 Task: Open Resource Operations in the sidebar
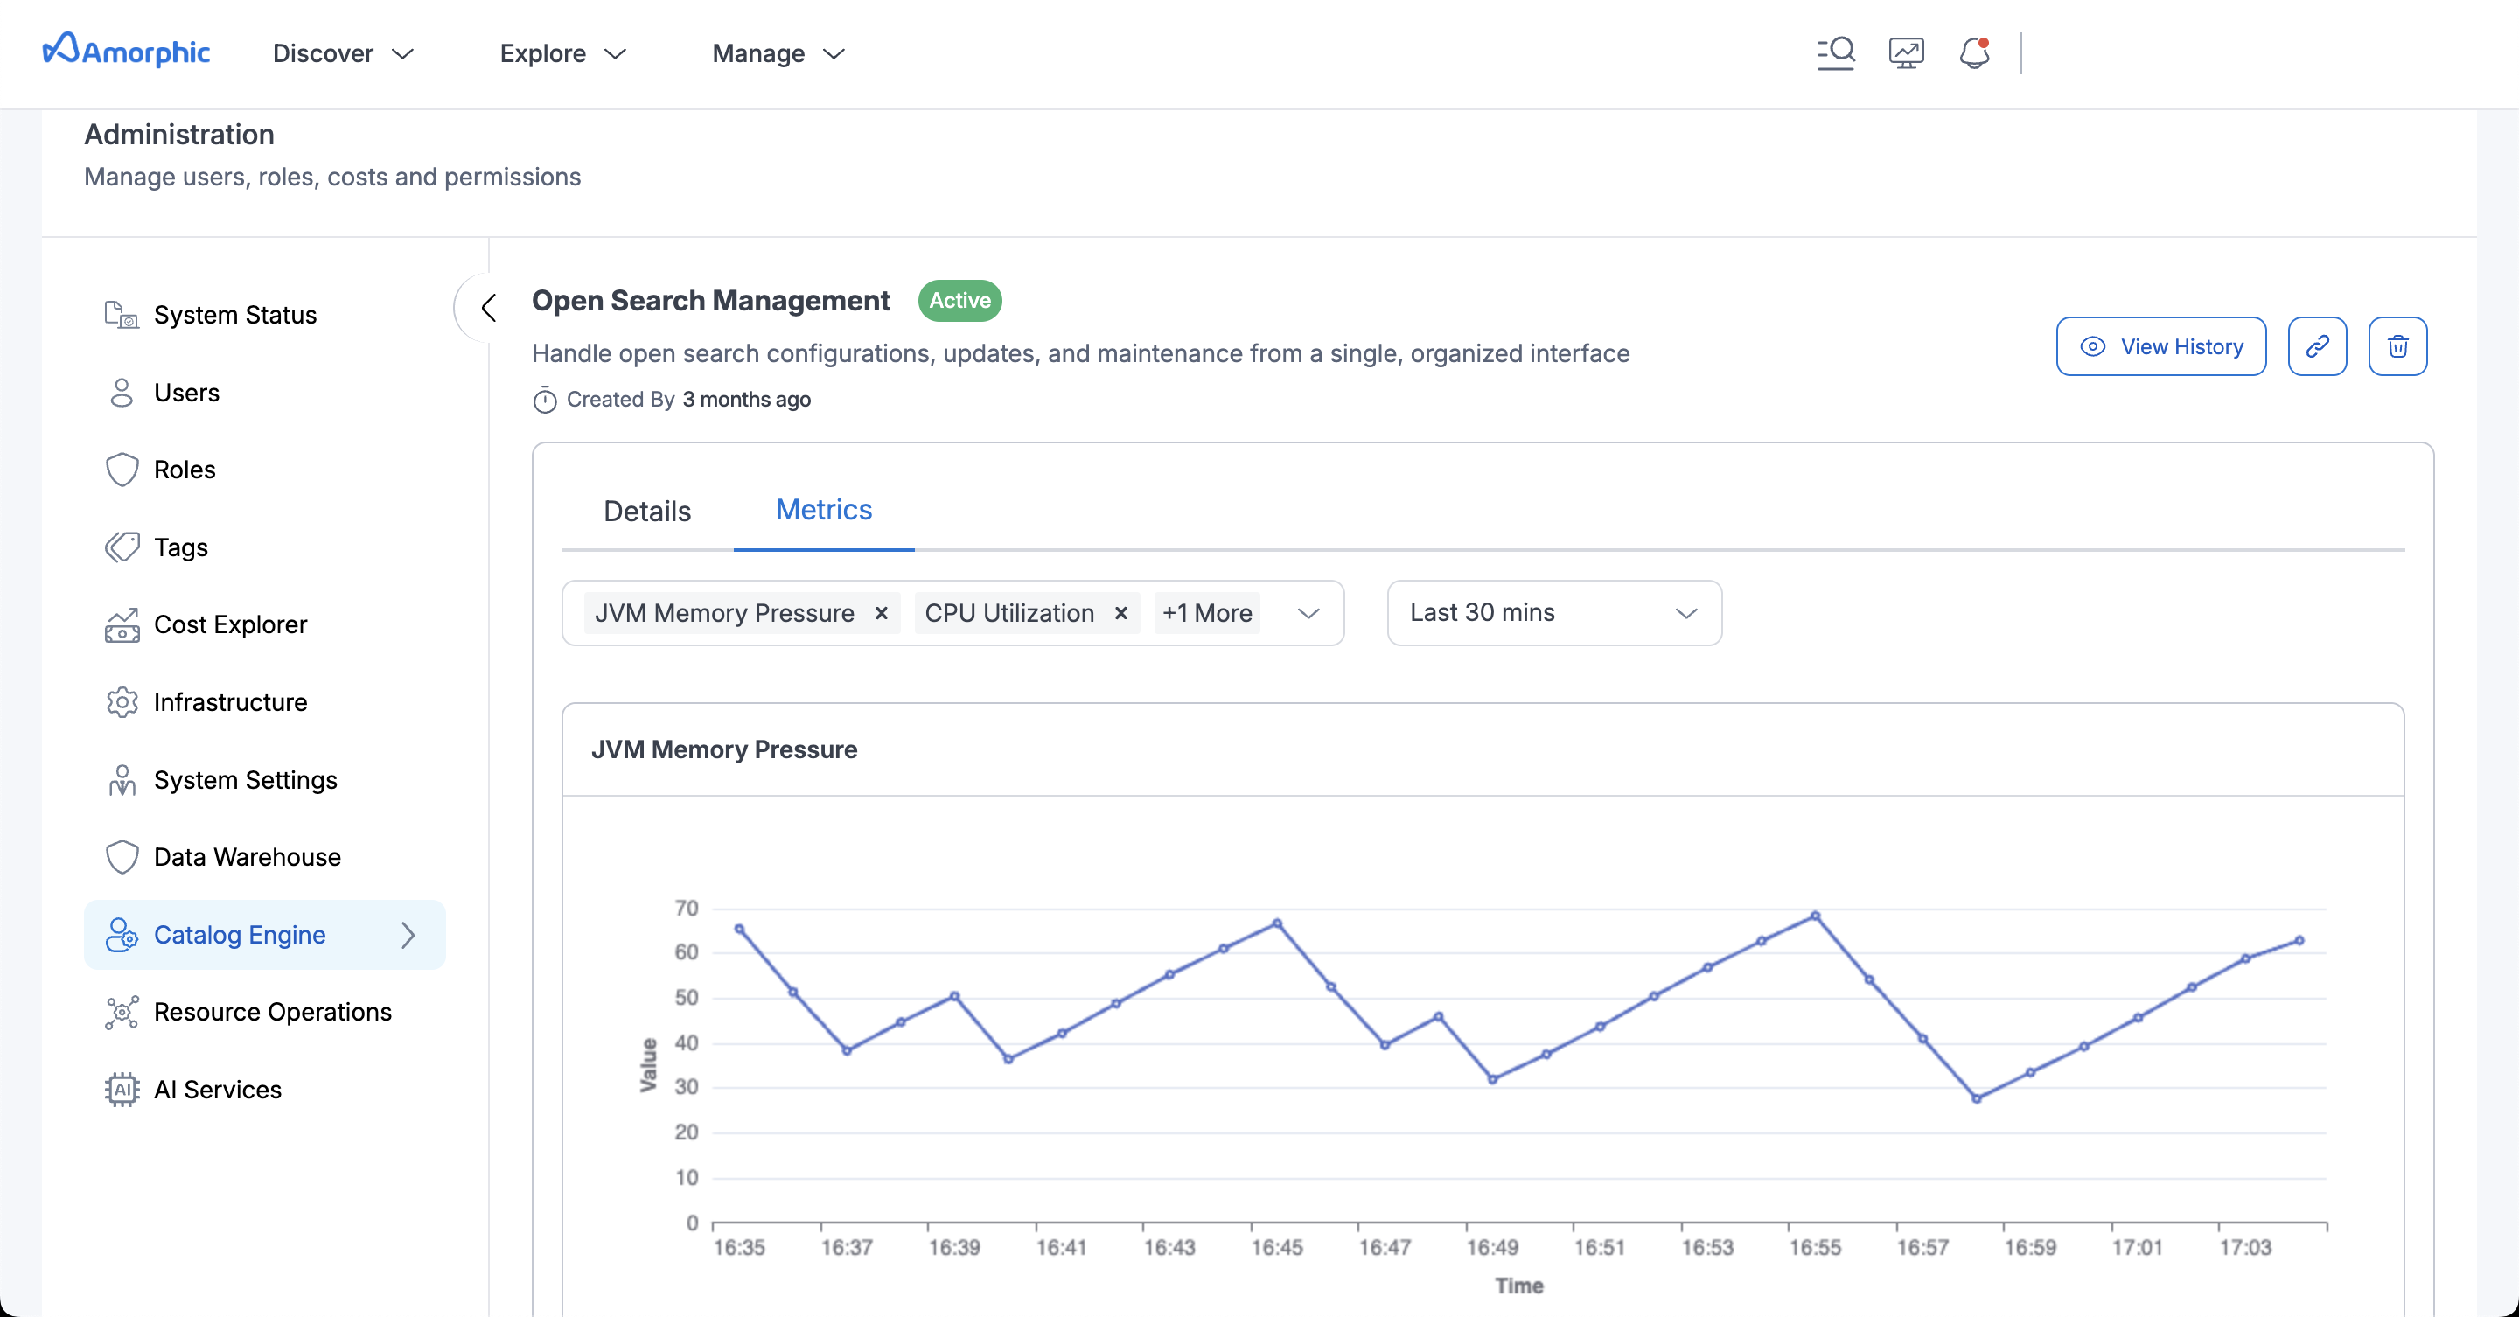coord(272,1012)
